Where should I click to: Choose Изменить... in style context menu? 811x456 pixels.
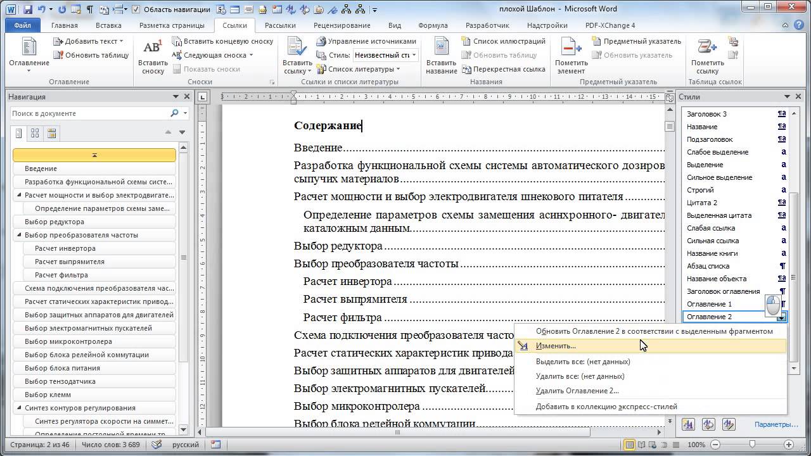point(650,346)
